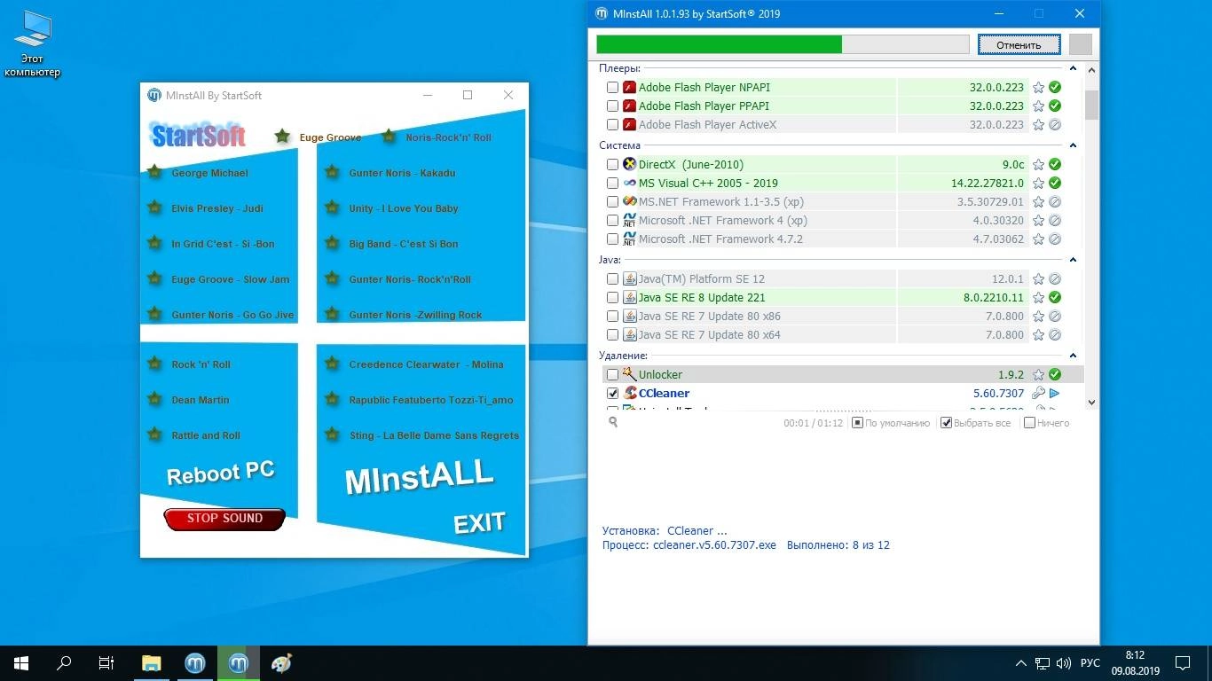Click the search magnifier icon in MInstAll
This screenshot has width=1212, height=681.
[x=613, y=423]
